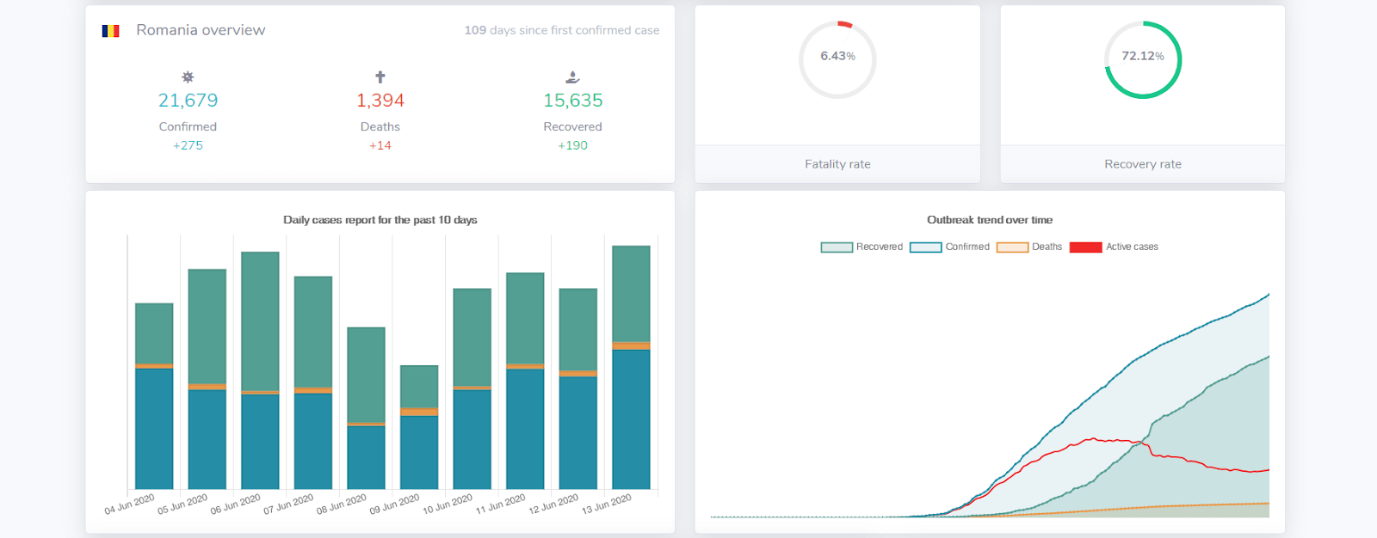Click the virus icon above Confirmed count
This screenshot has width=1377, height=538.
188,77
